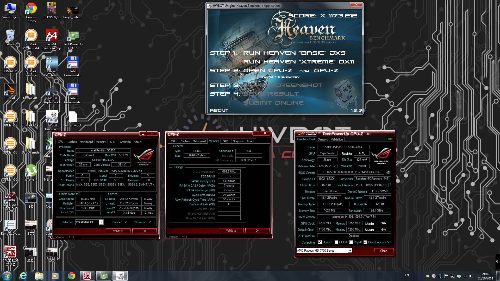This screenshot has height=281, width=500.
Task: Open the 3DMark desktop shortcut
Action: (x=10, y=92)
